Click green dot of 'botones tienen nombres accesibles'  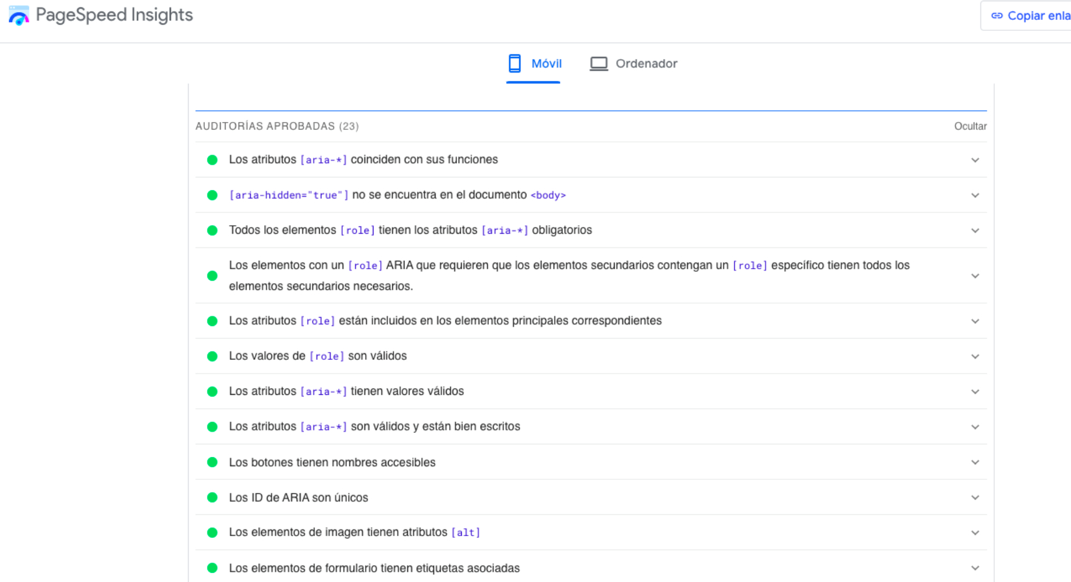pos(212,462)
